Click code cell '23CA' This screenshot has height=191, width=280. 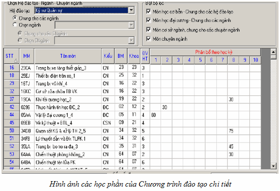coord(27,68)
